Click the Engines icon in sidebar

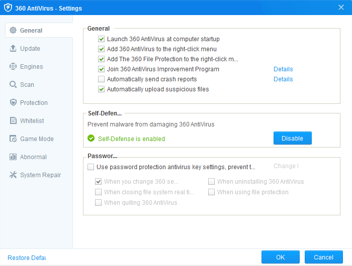click(x=13, y=67)
